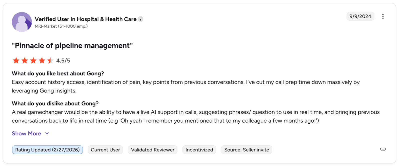Click the 4.5/5 rating score text
Viewport: 400px width, 168px height.
point(63,61)
